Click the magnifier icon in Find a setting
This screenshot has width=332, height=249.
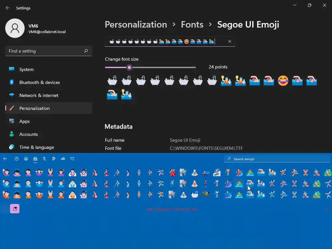tap(86, 51)
